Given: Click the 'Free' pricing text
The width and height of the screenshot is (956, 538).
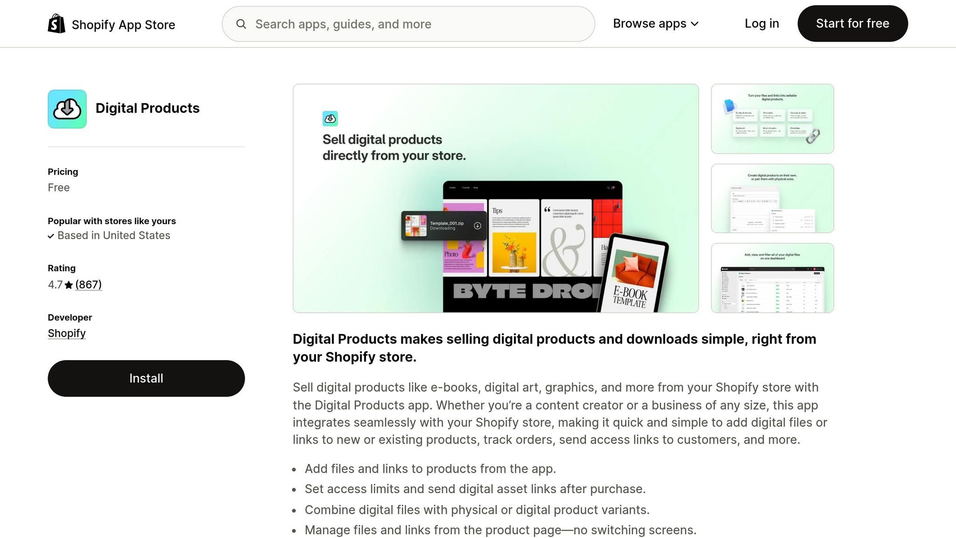Looking at the screenshot, I should [59, 188].
